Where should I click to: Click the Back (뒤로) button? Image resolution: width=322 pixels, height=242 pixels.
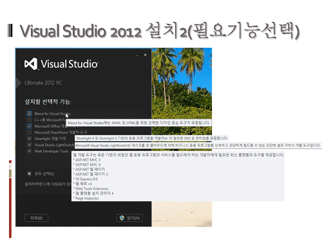pos(36,218)
